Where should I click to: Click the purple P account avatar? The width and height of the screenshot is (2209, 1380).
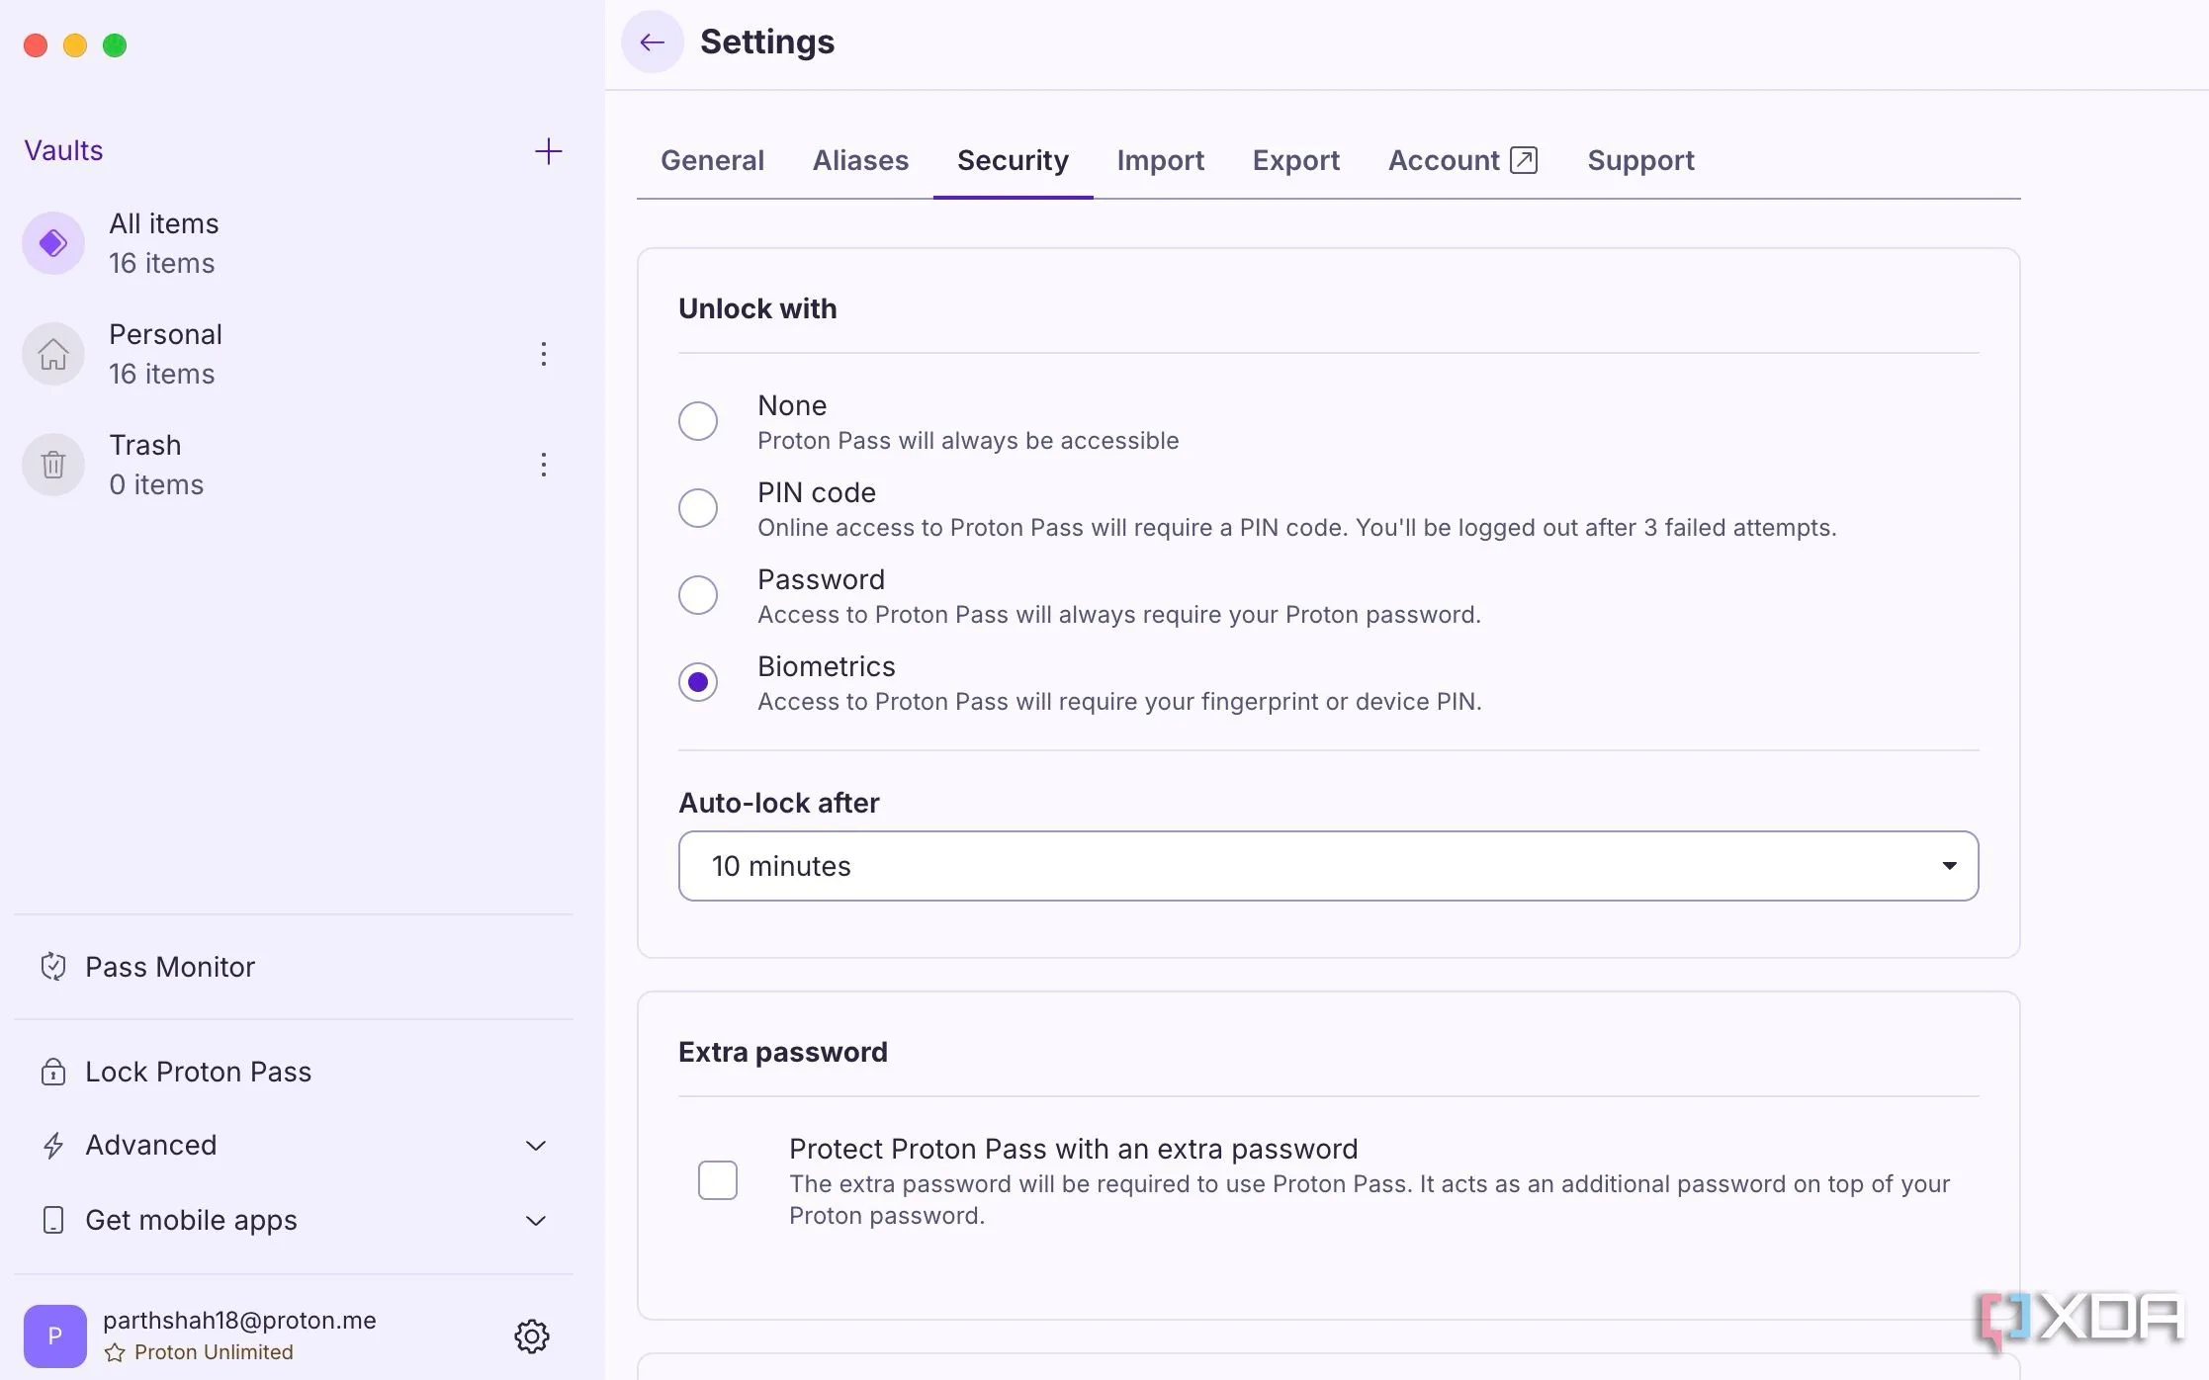coord(55,1336)
